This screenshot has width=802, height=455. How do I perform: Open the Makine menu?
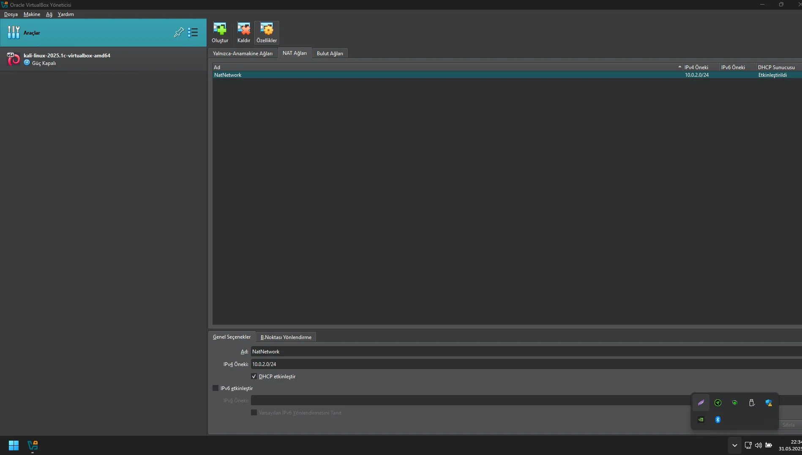point(32,14)
